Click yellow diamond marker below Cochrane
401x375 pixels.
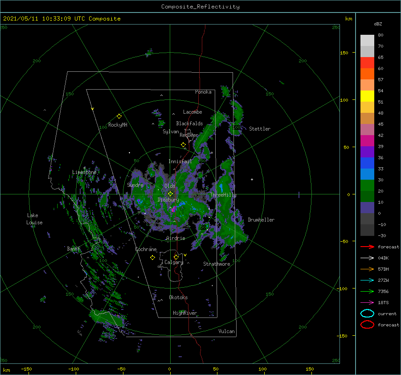click(x=152, y=258)
